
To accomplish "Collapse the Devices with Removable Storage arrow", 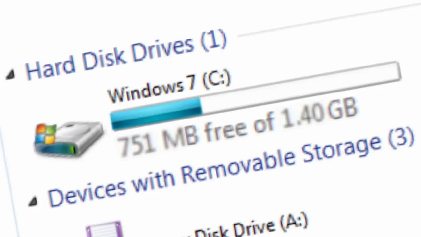I will click(x=33, y=201).
